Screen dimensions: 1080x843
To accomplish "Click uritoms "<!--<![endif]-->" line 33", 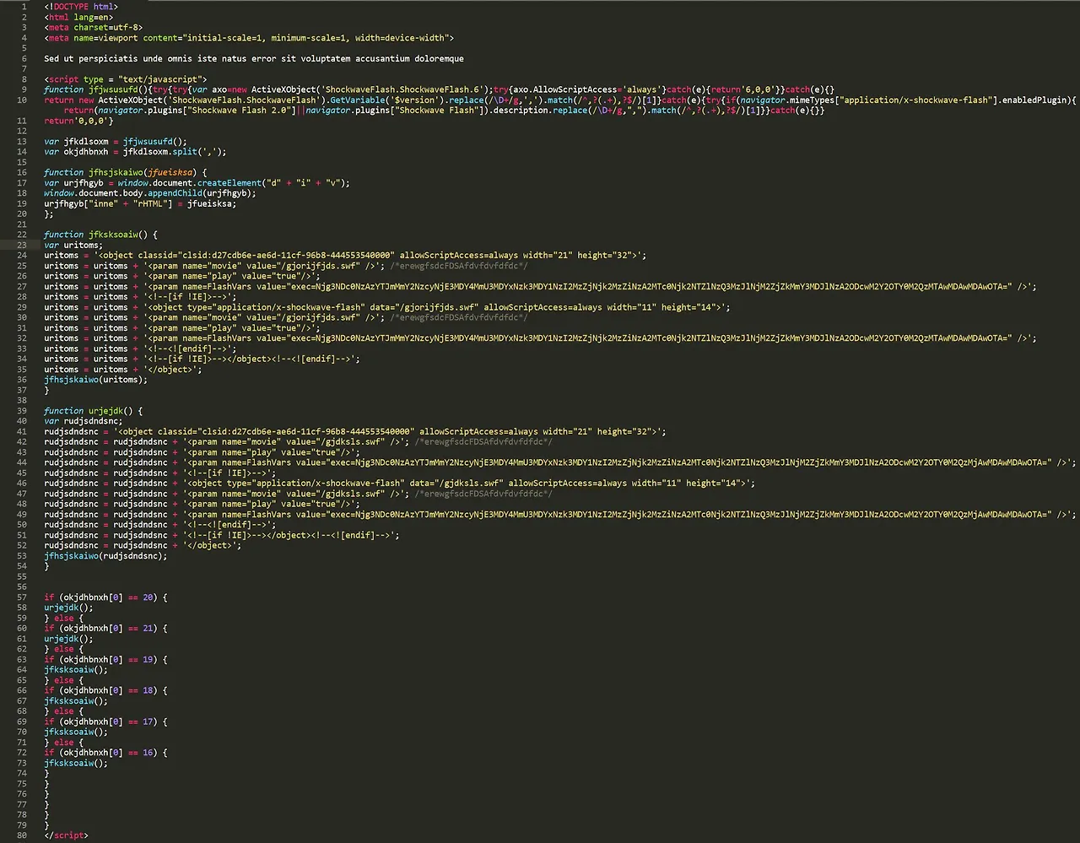I will (x=140, y=349).
